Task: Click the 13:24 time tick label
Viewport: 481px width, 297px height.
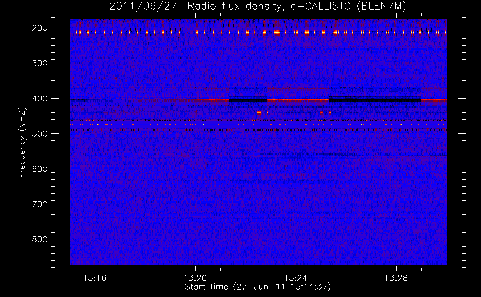Action: pos(296,278)
